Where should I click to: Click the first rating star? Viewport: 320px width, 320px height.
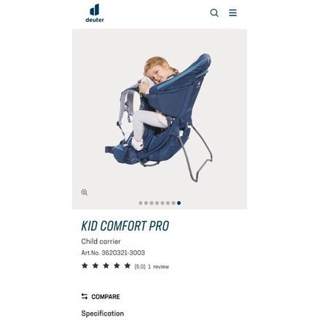(x=85, y=265)
